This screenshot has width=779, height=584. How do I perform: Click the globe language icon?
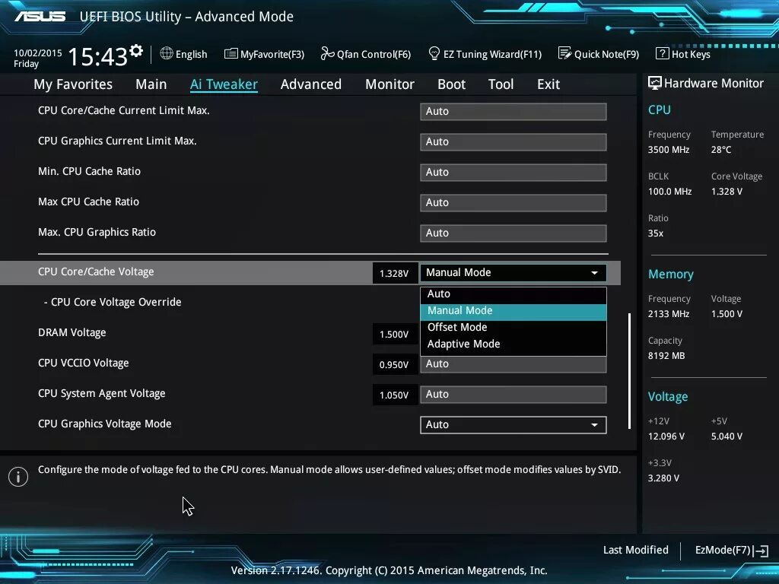(x=167, y=53)
